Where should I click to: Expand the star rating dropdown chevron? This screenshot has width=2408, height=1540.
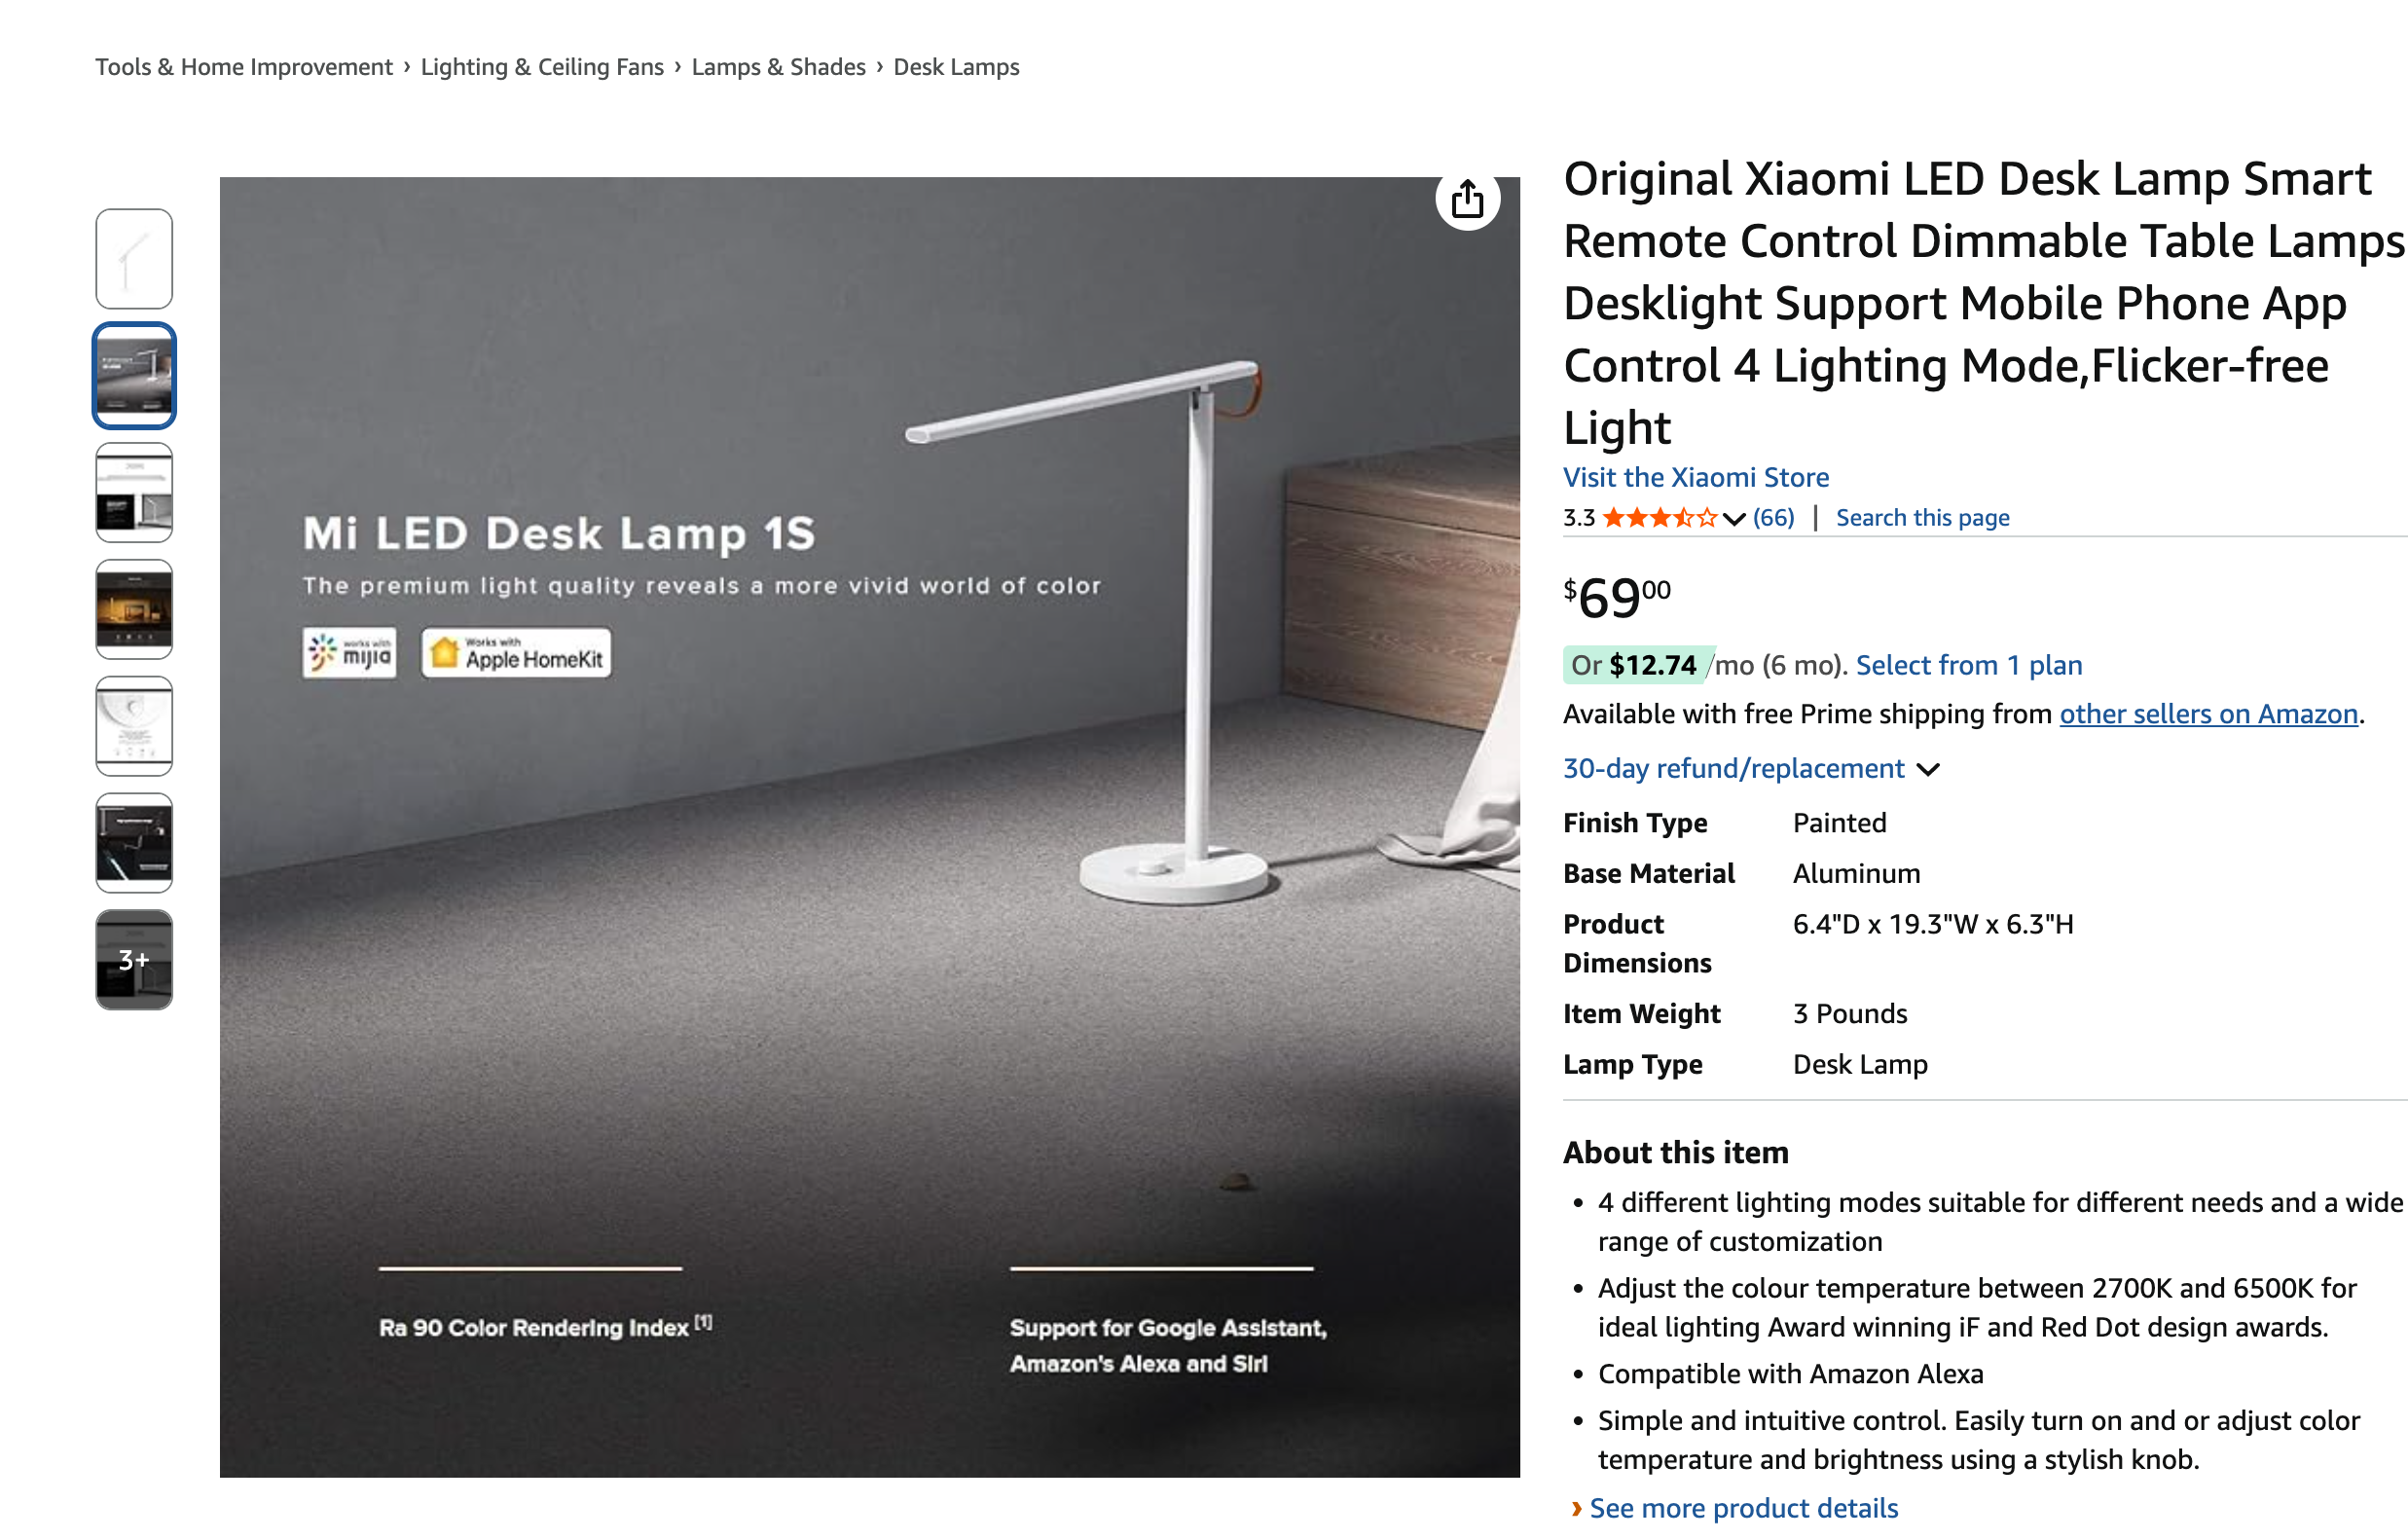click(x=1734, y=518)
